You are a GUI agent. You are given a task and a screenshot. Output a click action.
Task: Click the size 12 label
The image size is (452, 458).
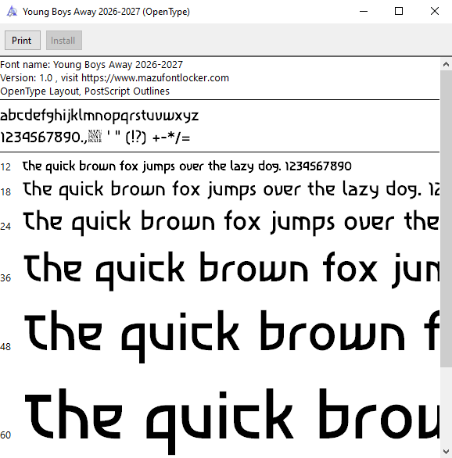click(x=5, y=167)
